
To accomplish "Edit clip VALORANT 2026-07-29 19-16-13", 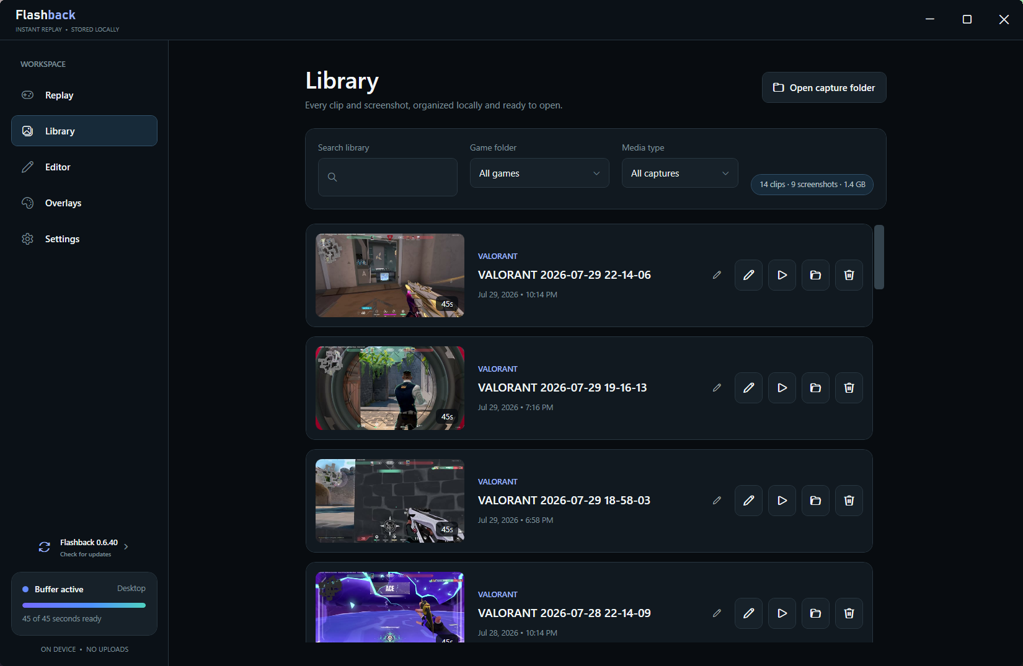I will 749,388.
